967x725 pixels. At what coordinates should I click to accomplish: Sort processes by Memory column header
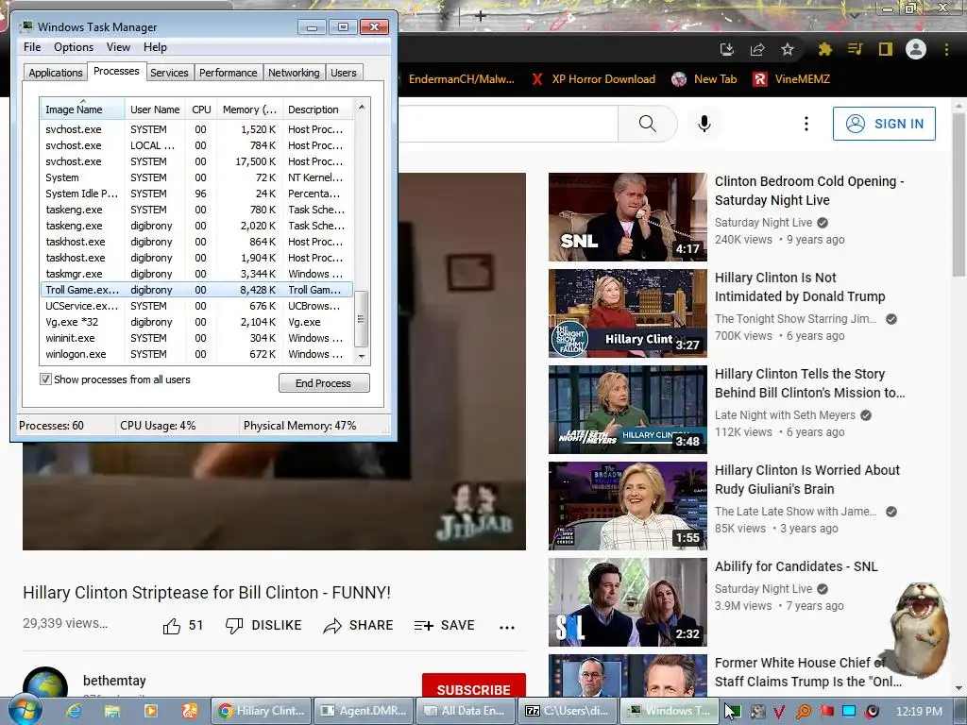pyautogui.click(x=249, y=110)
